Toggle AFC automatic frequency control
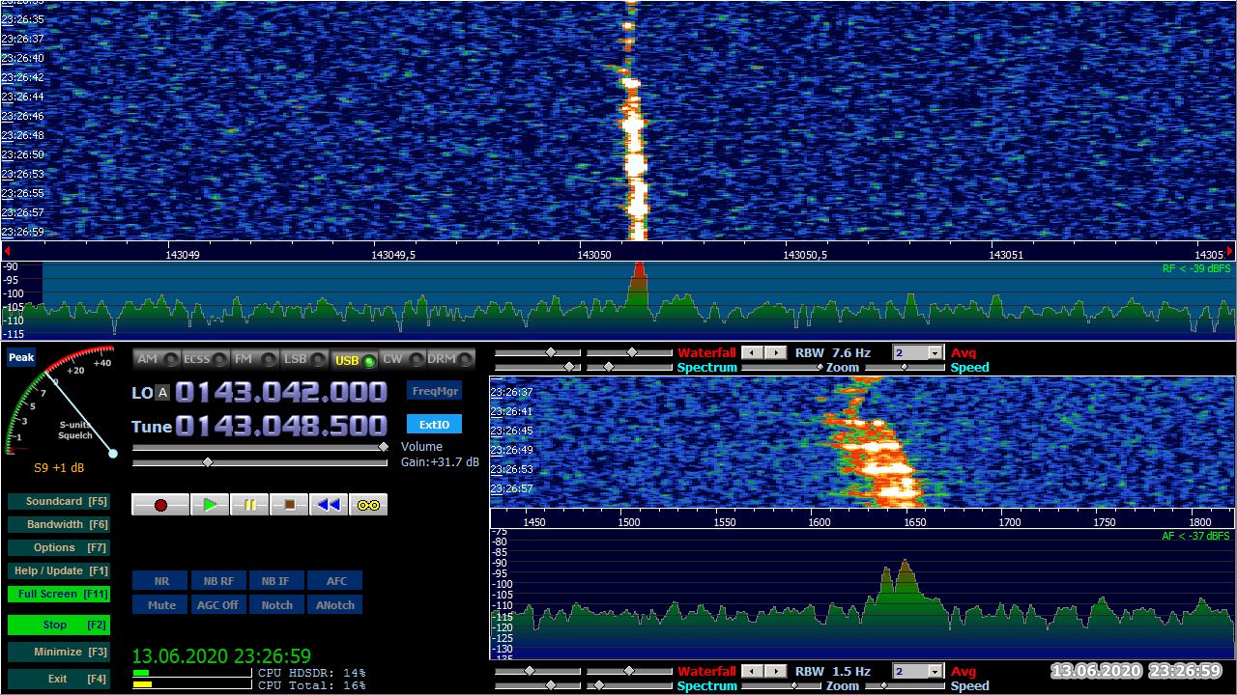The width and height of the screenshot is (1237, 695). 335,581
